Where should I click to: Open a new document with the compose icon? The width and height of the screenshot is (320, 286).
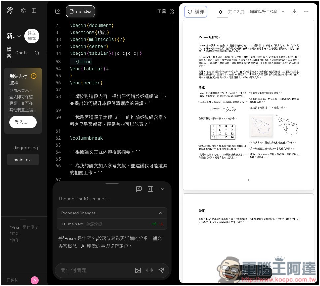pyautogui.click(x=57, y=11)
